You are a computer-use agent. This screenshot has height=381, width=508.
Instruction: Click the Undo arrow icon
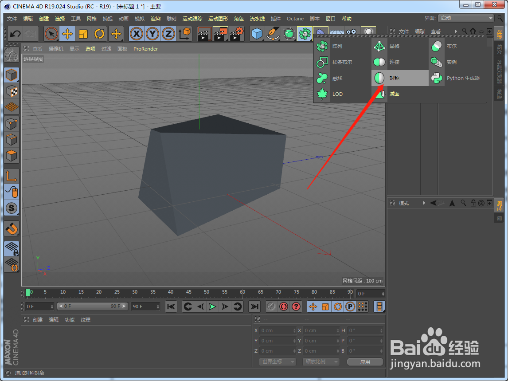coord(15,34)
